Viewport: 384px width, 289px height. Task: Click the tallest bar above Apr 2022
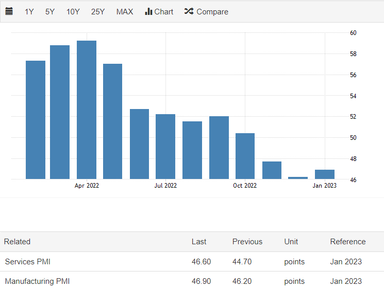click(x=87, y=110)
